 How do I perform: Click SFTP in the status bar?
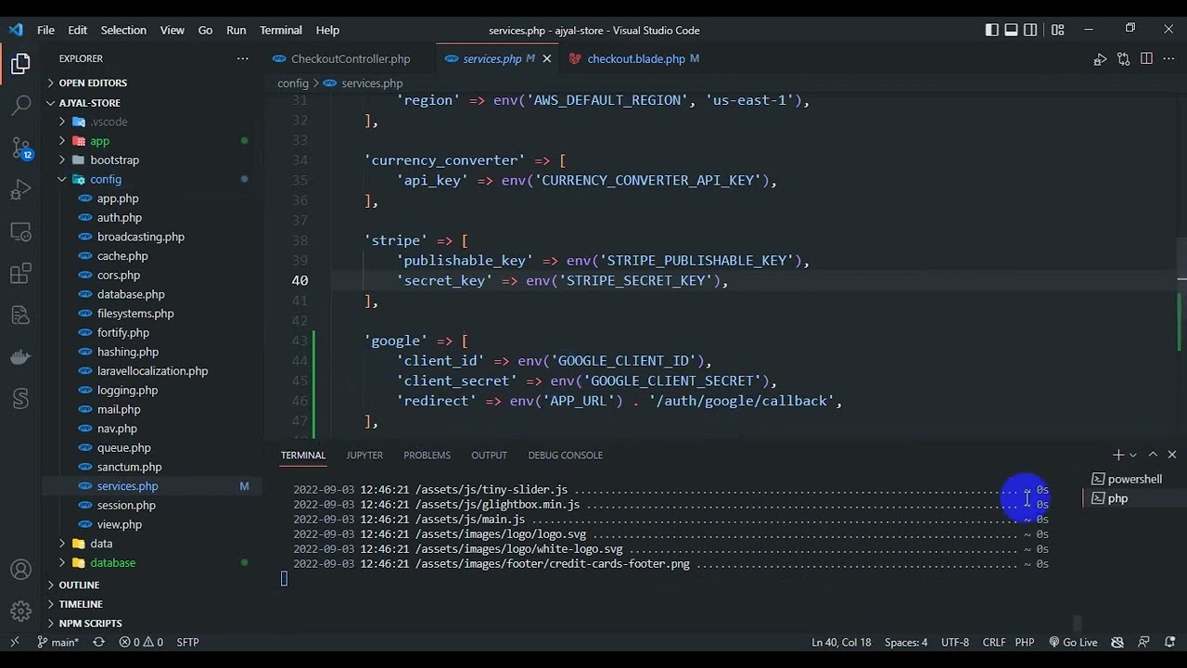click(187, 642)
